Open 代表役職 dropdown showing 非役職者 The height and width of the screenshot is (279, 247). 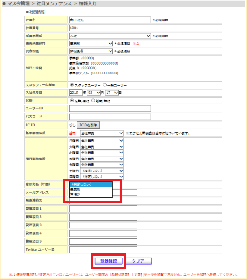tap(91, 51)
